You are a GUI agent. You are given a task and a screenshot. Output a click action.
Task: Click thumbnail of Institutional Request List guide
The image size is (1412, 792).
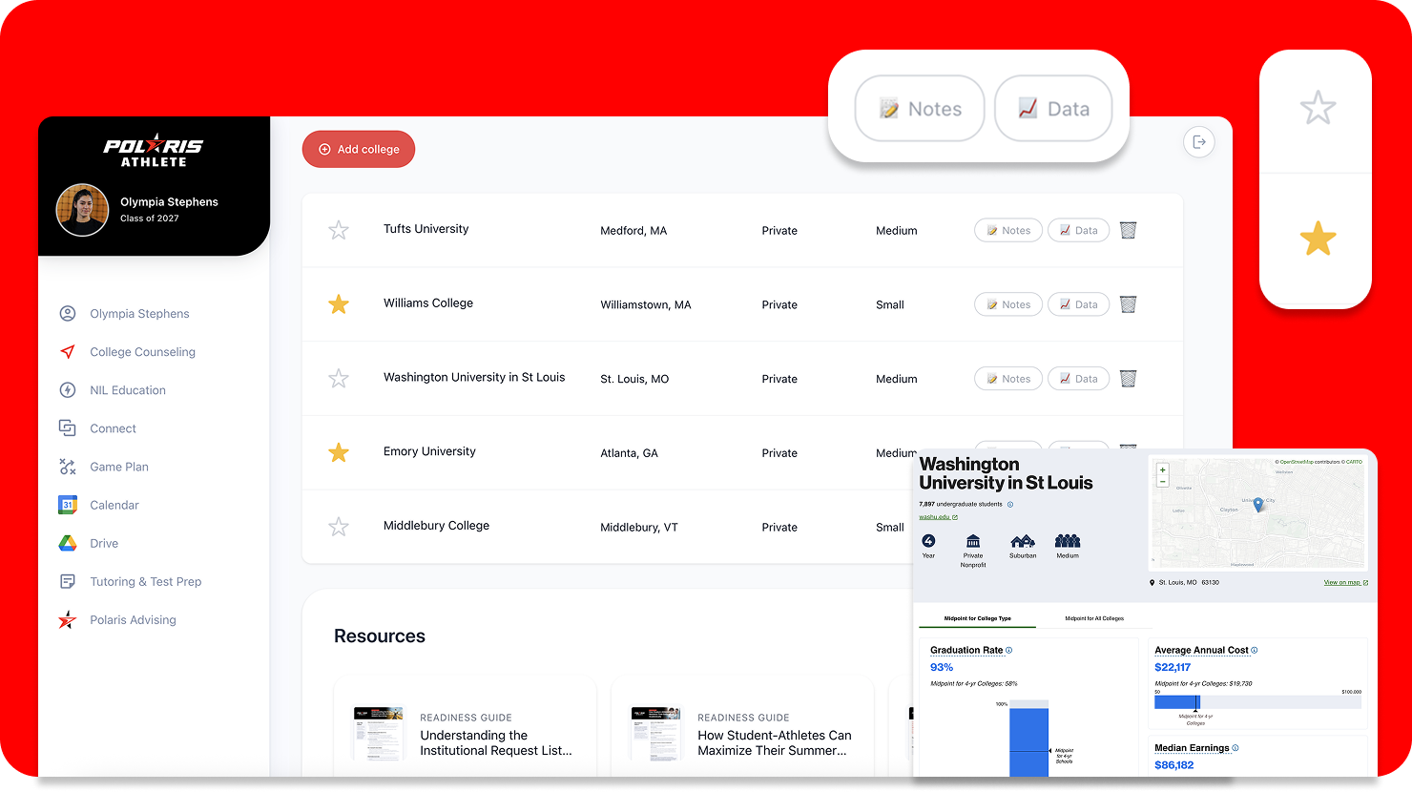tap(379, 733)
